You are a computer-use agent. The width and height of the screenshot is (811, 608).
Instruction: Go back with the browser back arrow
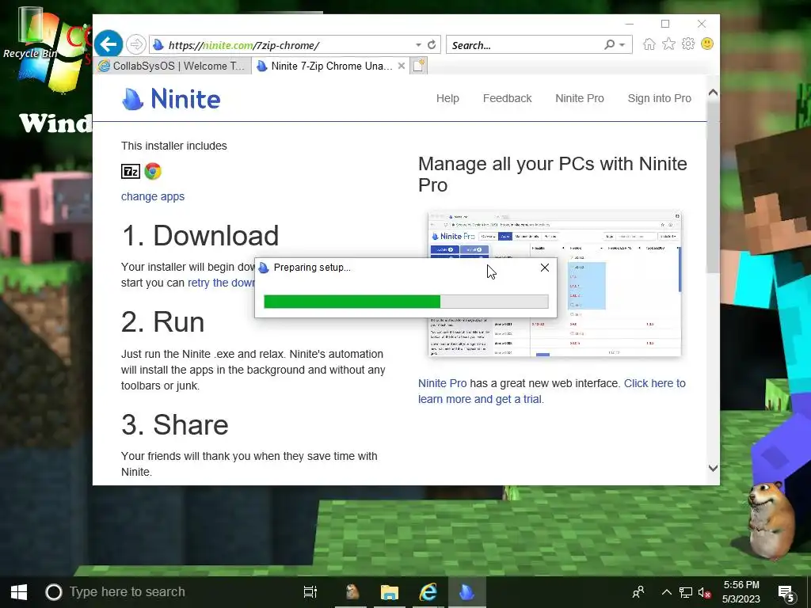(108, 44)
